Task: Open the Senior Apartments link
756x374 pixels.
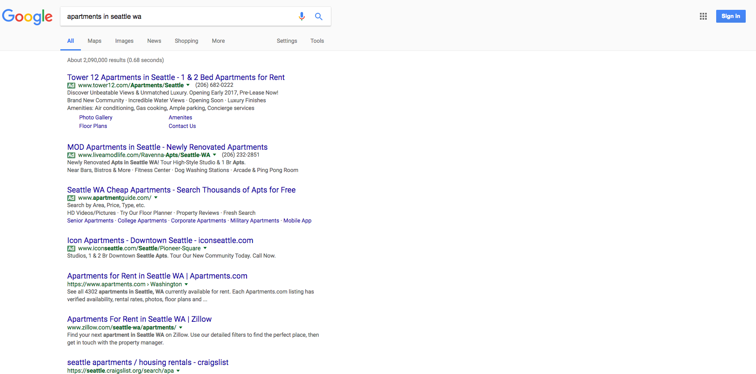Action: [90, 221]
